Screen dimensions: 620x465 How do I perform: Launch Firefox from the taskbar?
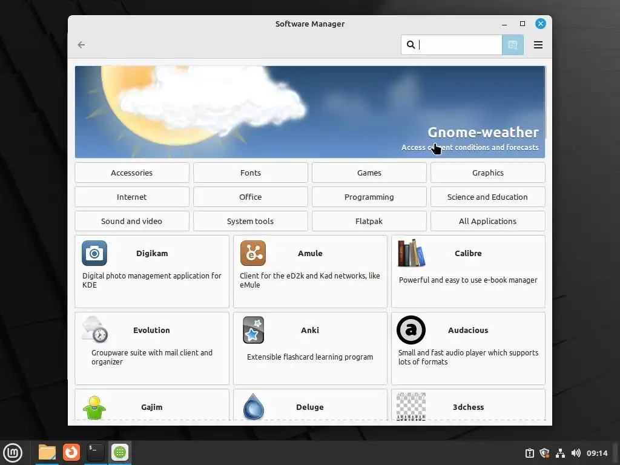pyautogui.click(x=71, y=452)
